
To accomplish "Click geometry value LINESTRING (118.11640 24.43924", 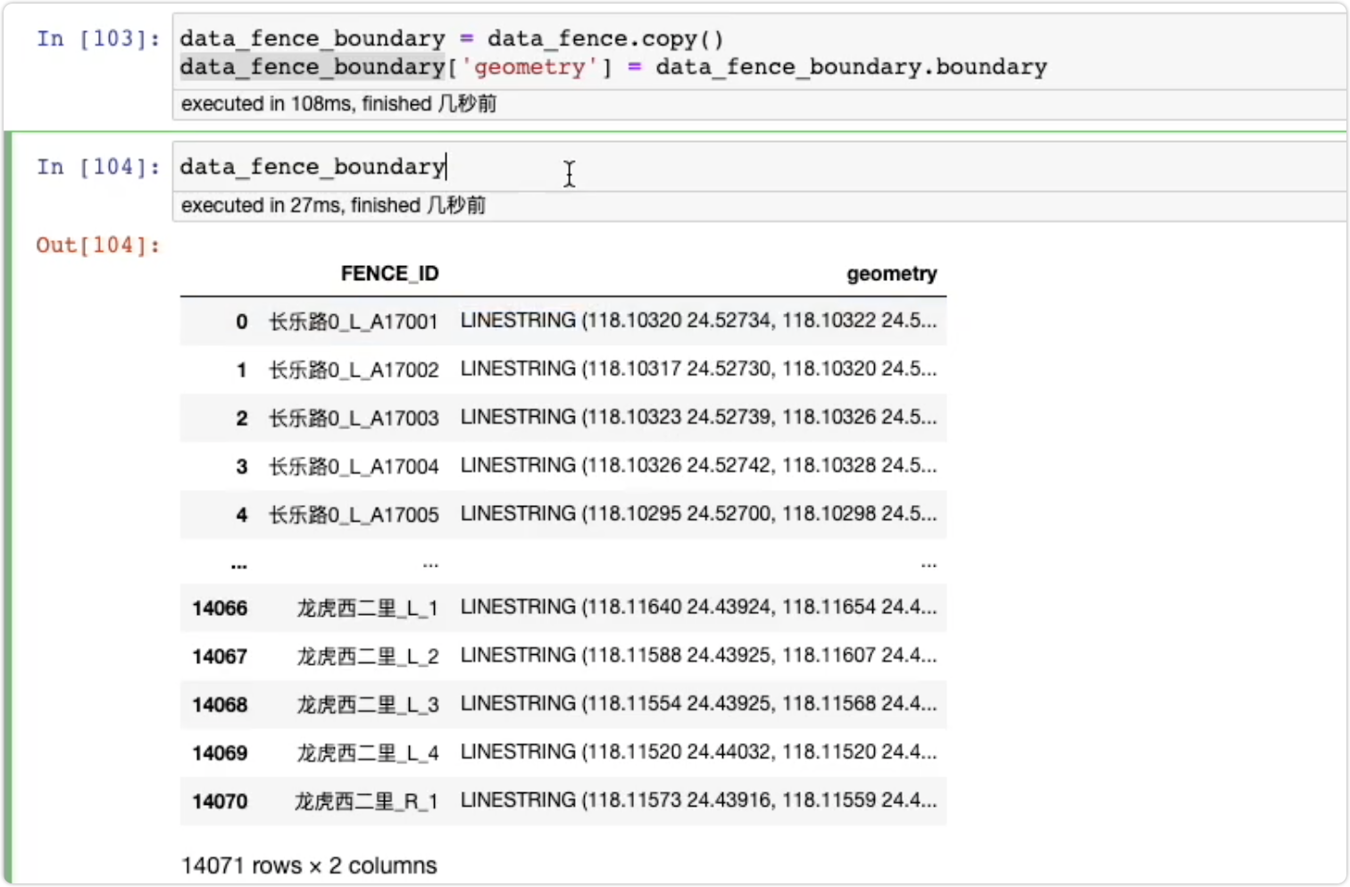I will click(x=699, y=607).
